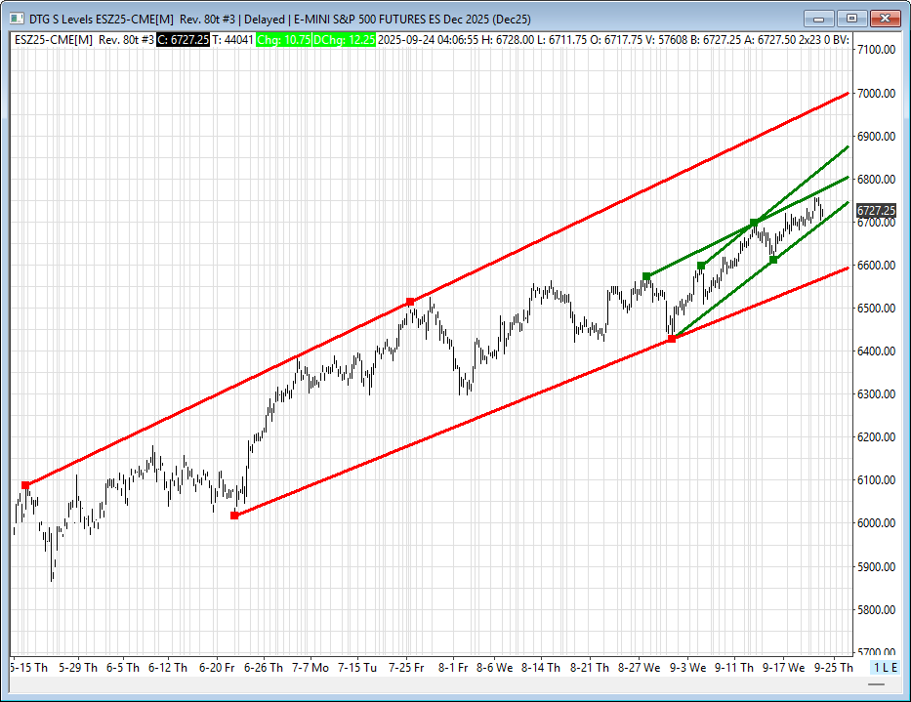Click the '5-29 Th' date label
The width and height of the screenshot is (911, 702).
(78, 668)
